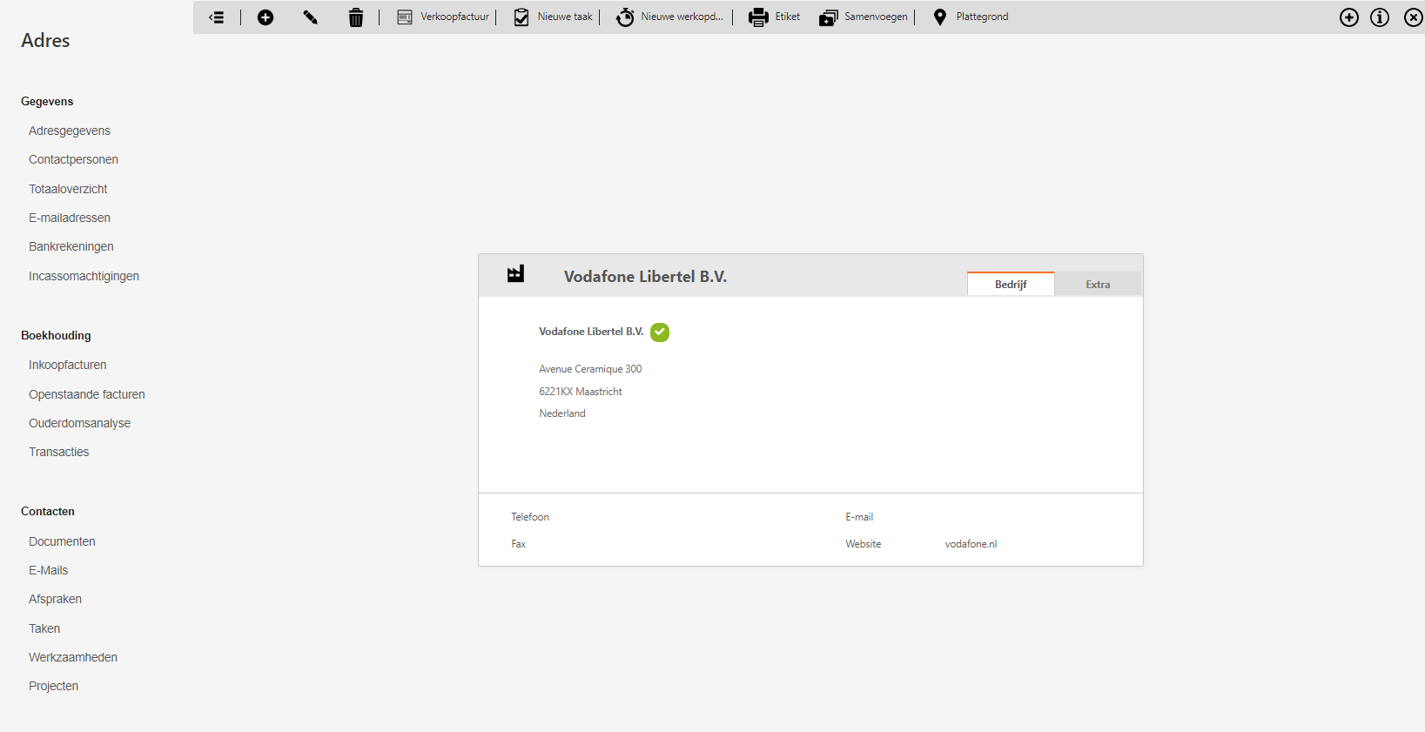
Task: Switch to the Bedrijf tab
Action: click(1011, 285)
